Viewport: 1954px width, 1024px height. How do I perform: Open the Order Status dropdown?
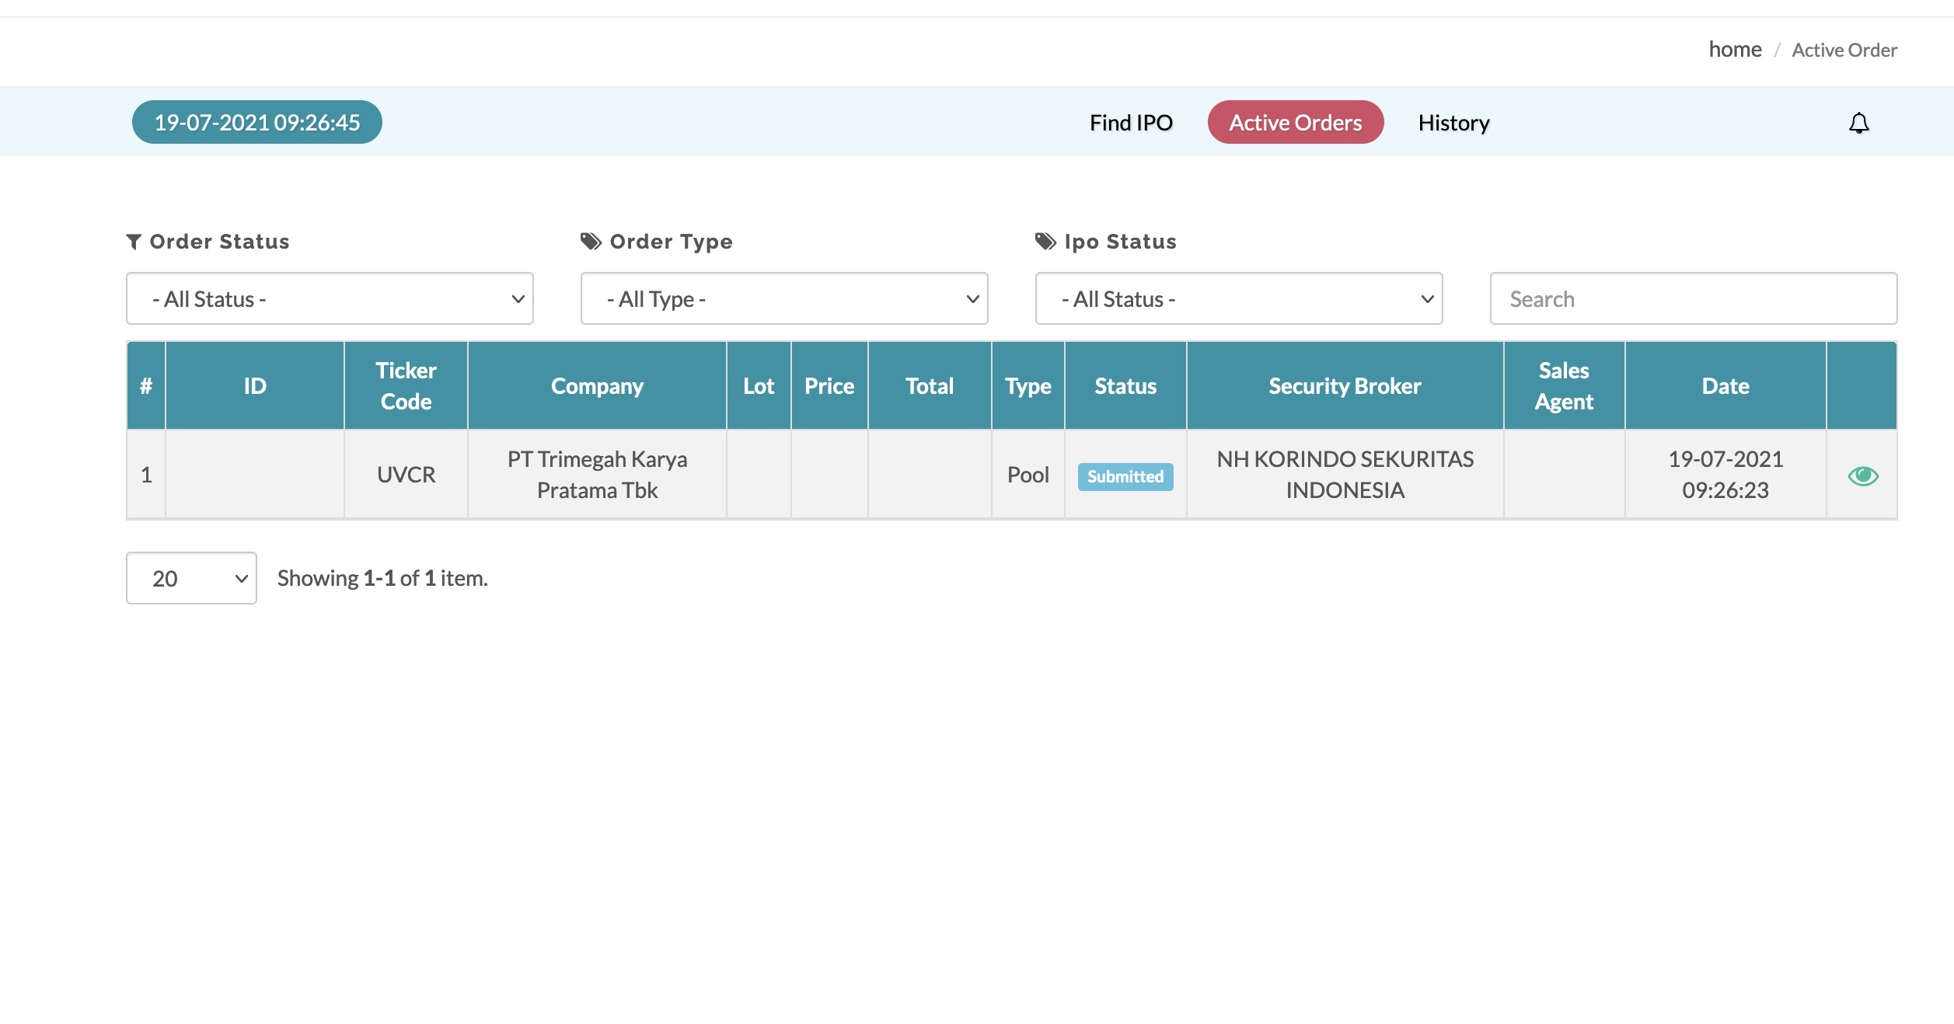pyautogui.click(x=330, y=298)
